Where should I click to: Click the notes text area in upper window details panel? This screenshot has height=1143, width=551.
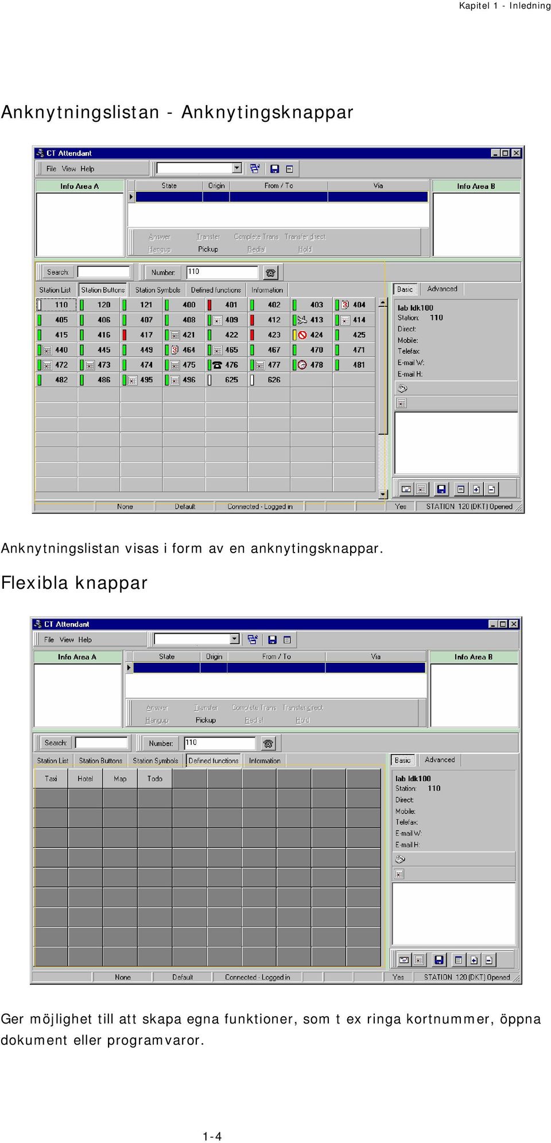(456, 443)
